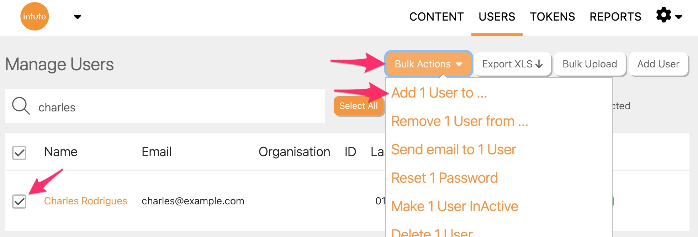Click into the search field containing 'charles'
The image size is (698, 237).
click(178, 107)
